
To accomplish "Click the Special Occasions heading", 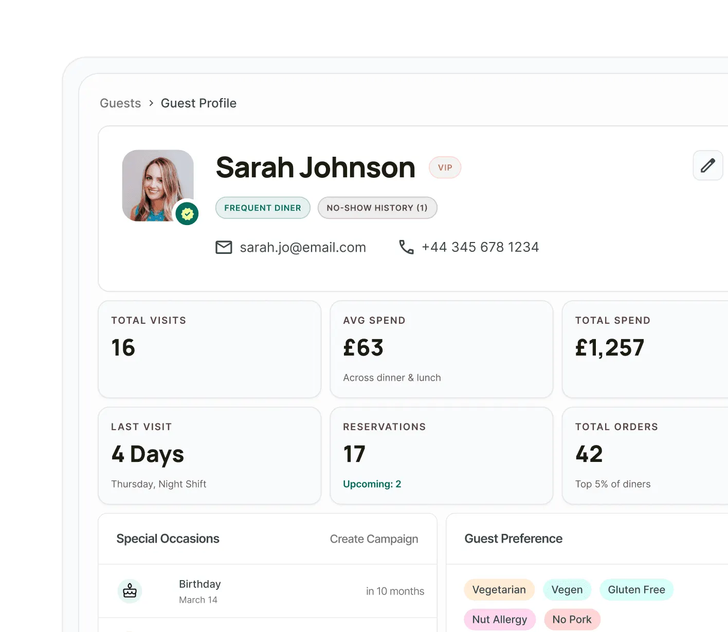I will pyautogui.click(x=168, y=539).
